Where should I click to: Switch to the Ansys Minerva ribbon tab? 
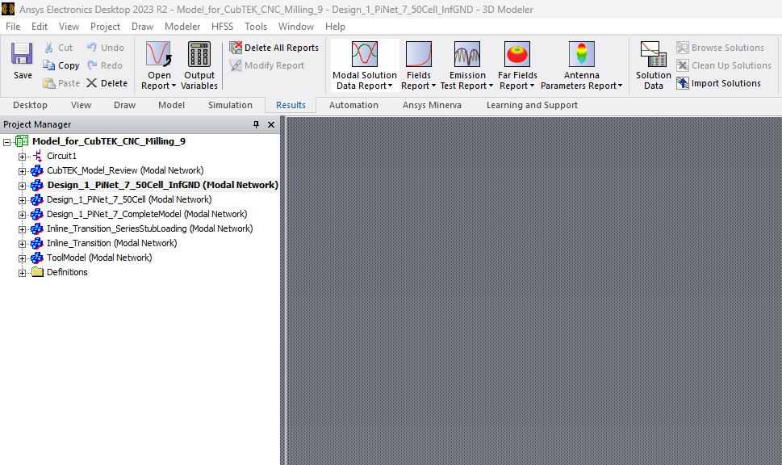coord(432,105)
